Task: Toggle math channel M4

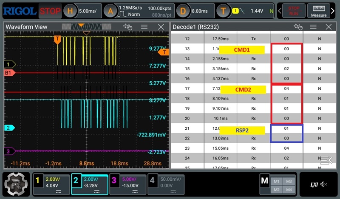Action: (289, 190)
